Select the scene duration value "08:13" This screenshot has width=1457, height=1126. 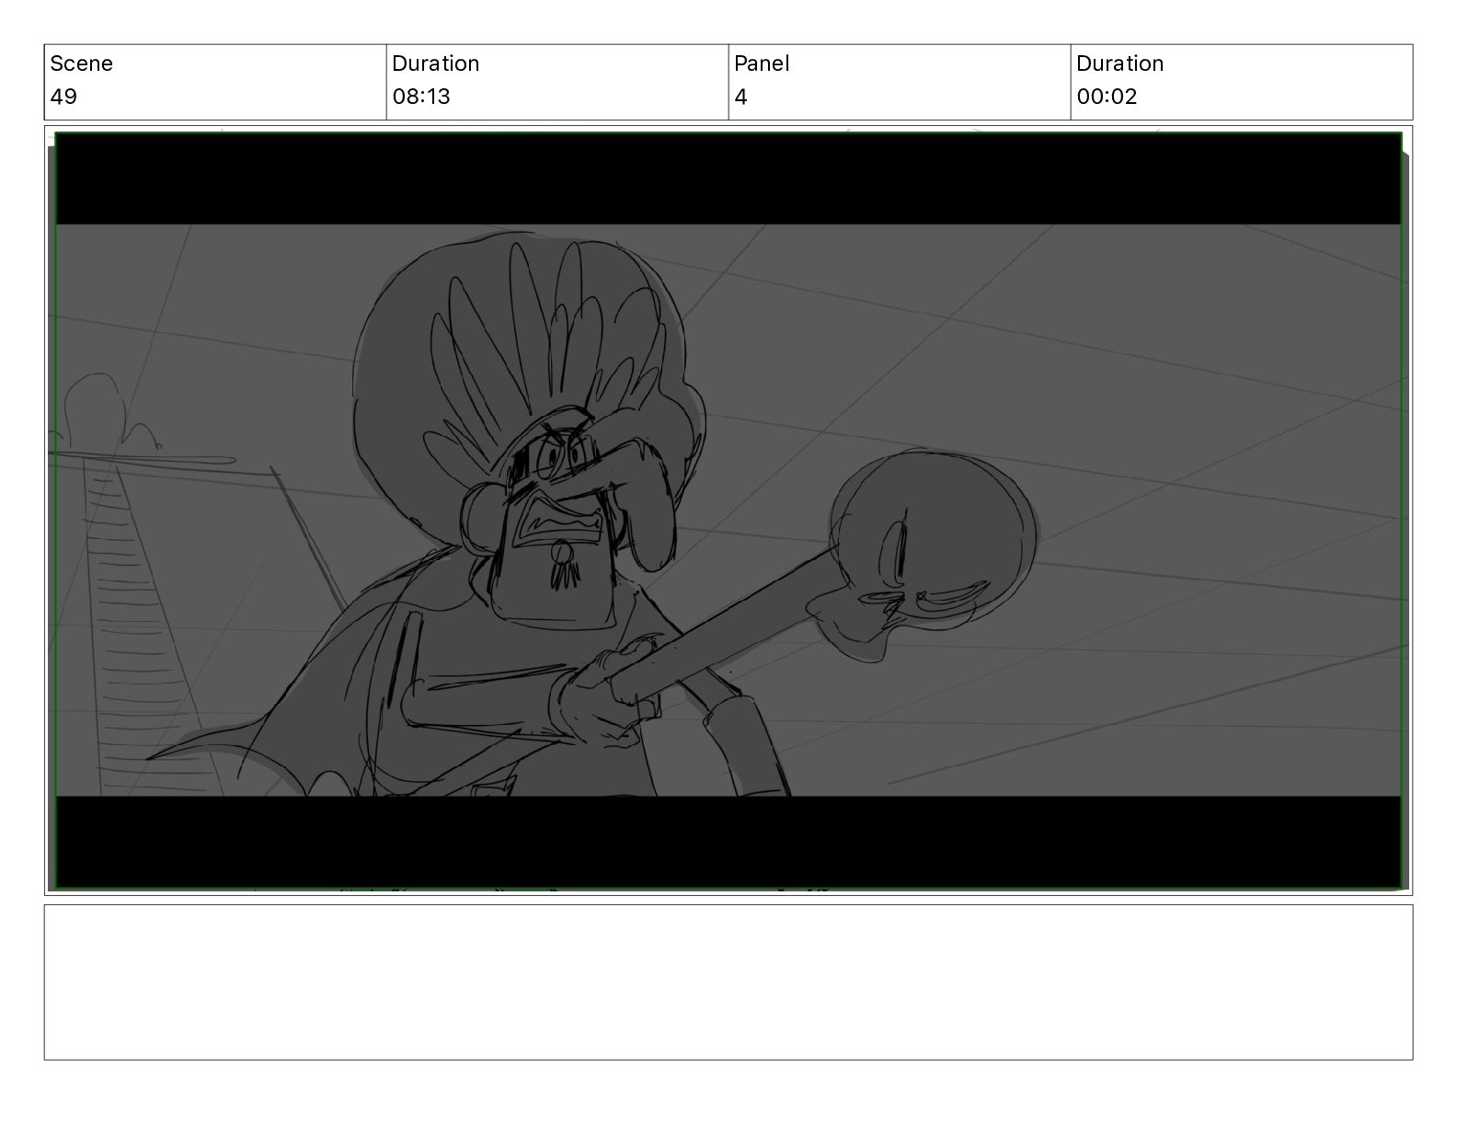coord(421,97)
